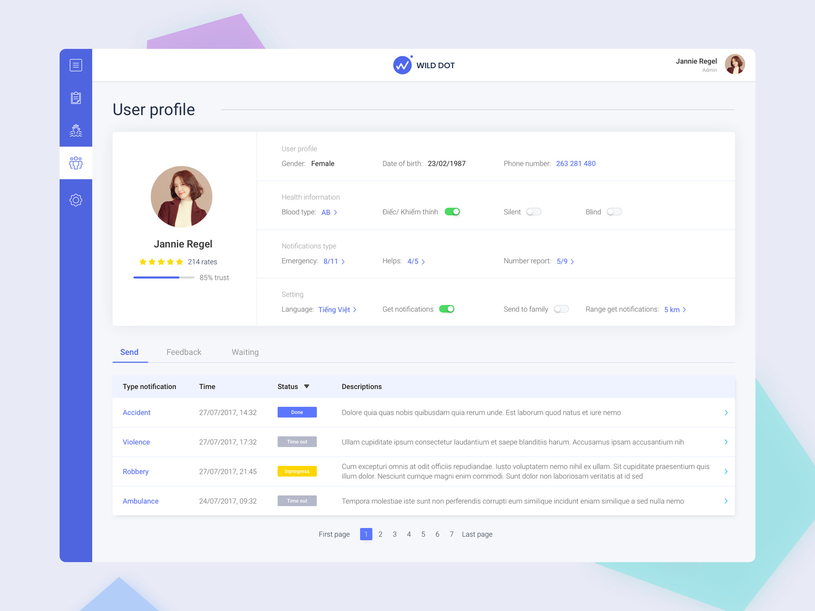Open the list menu in the sidebar
Screen dimensions: 815x611
[76, 65]
